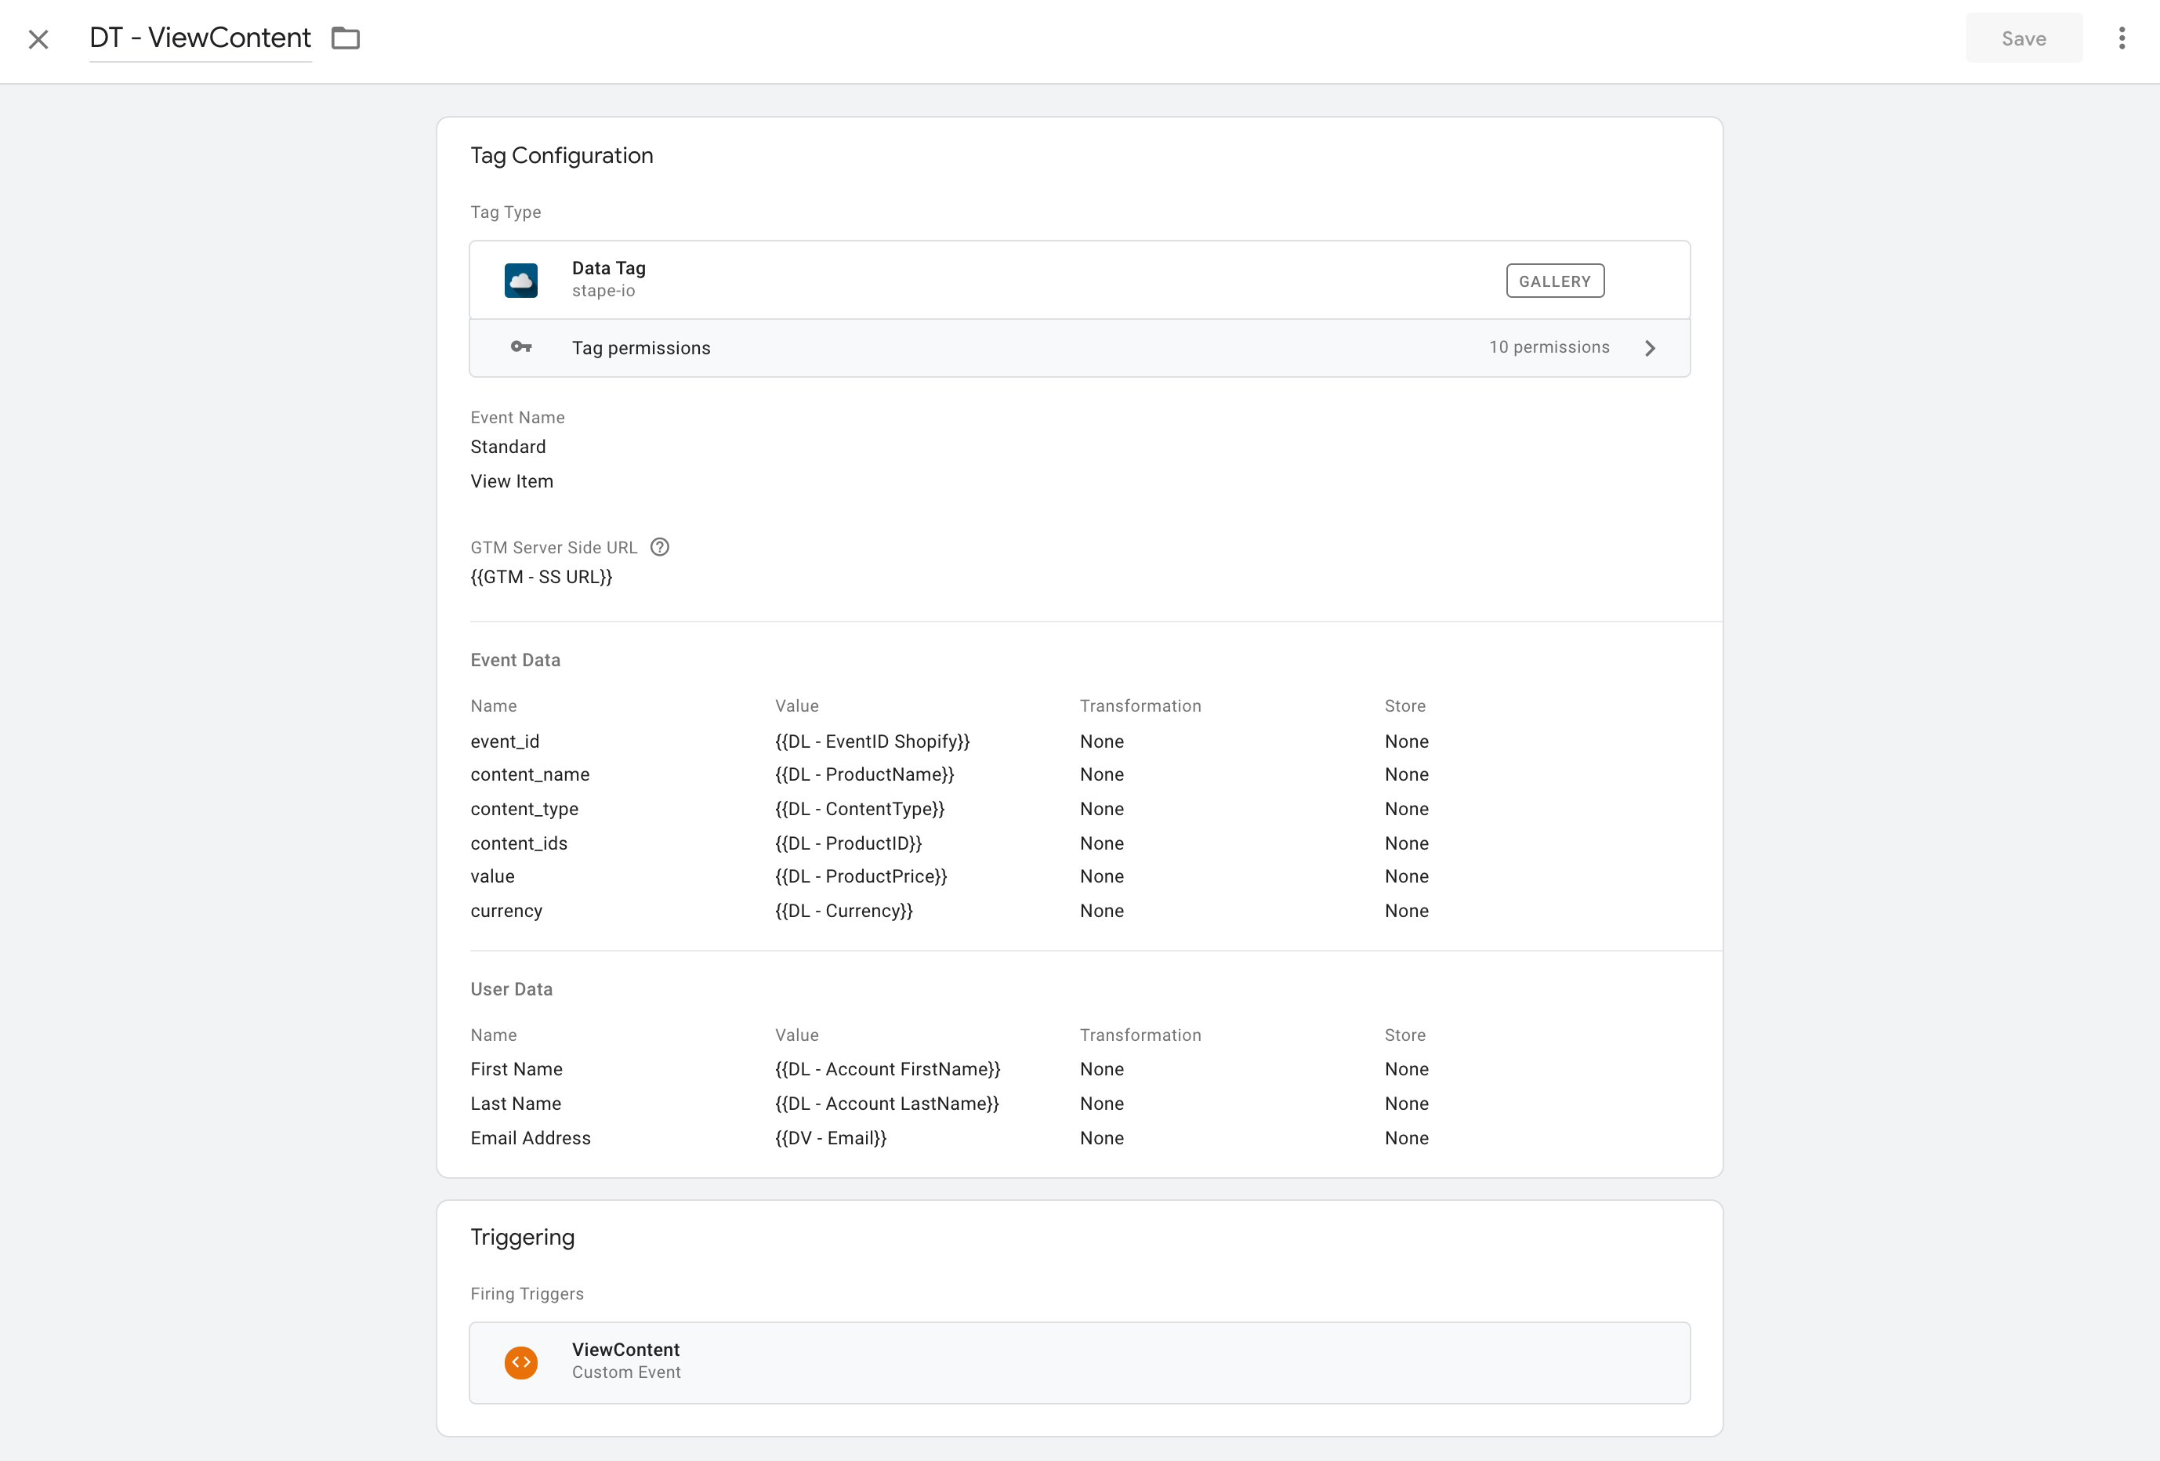The height and width of the screenshot is (1461, 2160).
Task: Click the 10 permissions text
Action: 1549,346
